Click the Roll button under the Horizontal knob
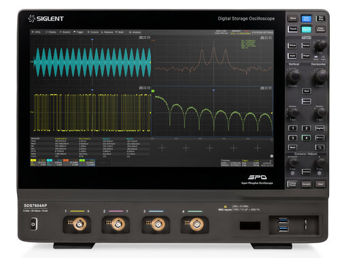 click(x=307, y=91)
